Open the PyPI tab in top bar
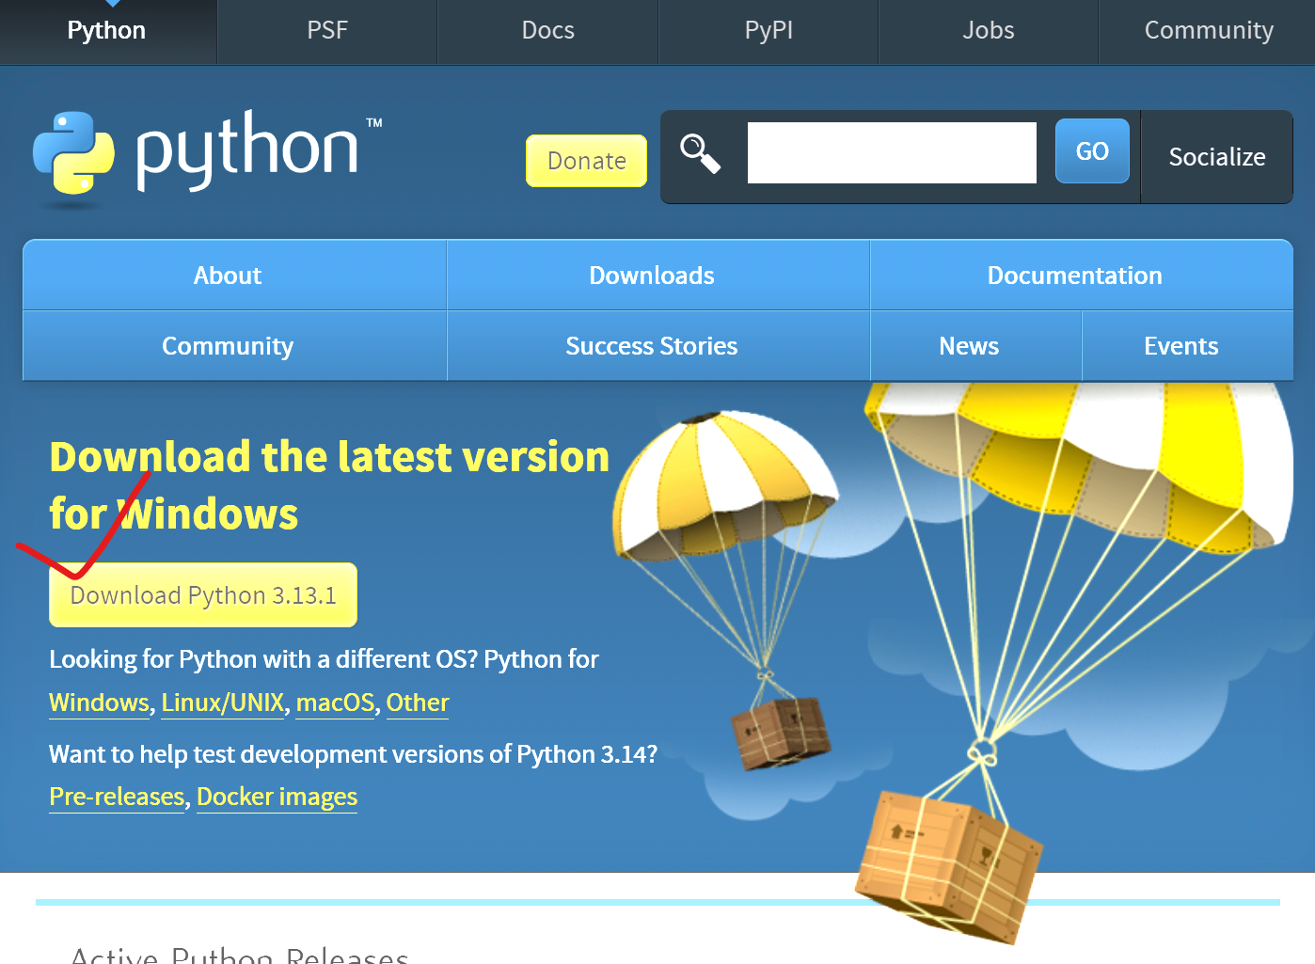 click(768, 30)
